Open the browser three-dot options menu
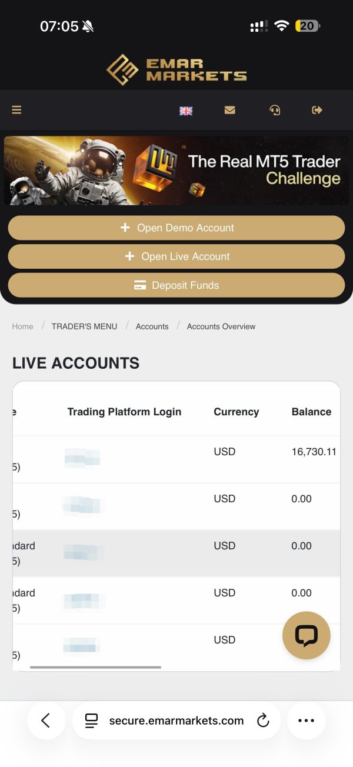Screen dimensions: 353x767 click(x=306, y=720)
